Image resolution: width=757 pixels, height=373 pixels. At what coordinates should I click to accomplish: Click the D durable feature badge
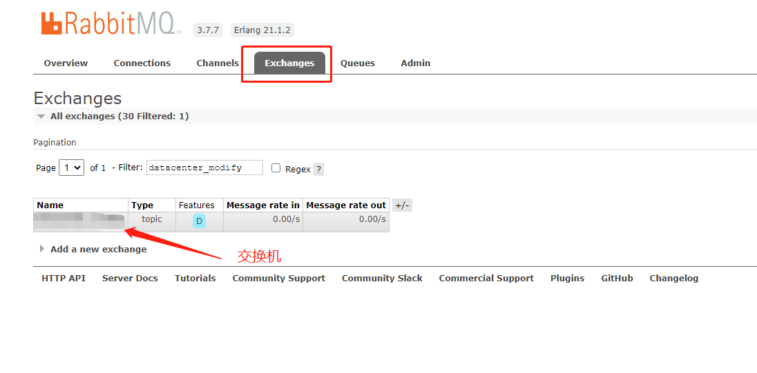(x=199, y=222)
